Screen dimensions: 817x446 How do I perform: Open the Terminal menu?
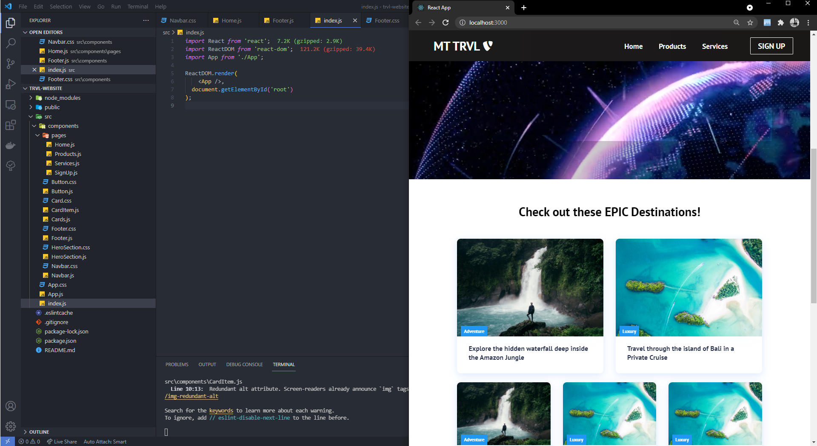(137, 6)
